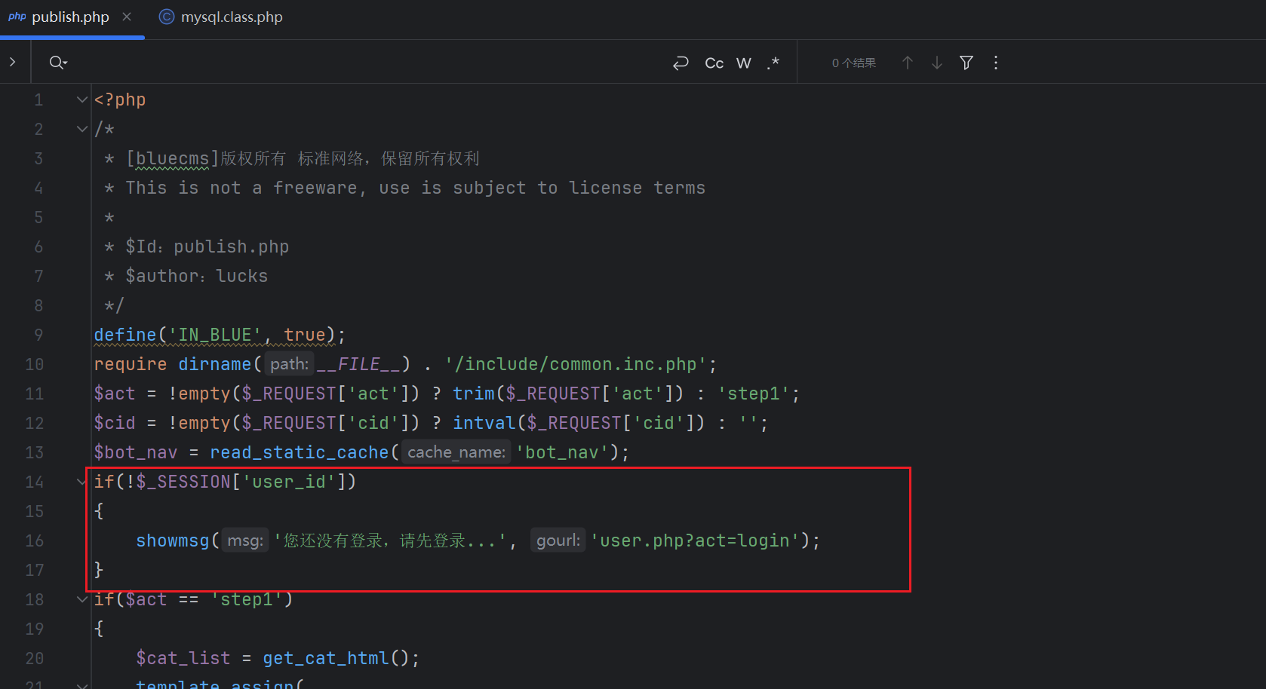Click the $act variable on line 11
Screen dimensions: 1266x689
(115, 393)
